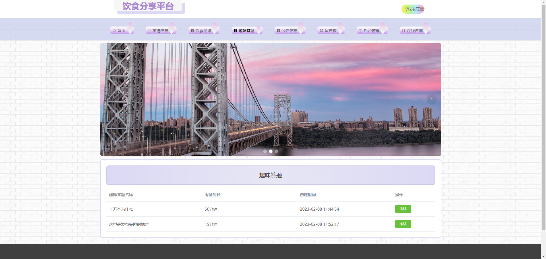This screenshot has height=259, width=546.
Task: Click the 考试时长 column header
Action: 212,195
